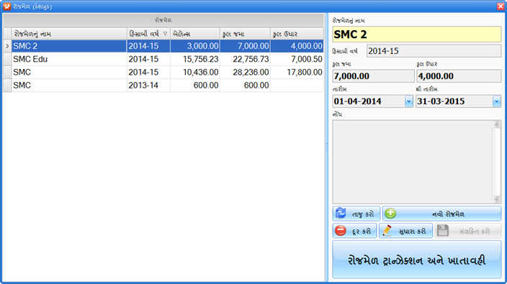Click the 3,000.00 balance cell
Viewport: 507px width, 284px height.
(194, 46)
